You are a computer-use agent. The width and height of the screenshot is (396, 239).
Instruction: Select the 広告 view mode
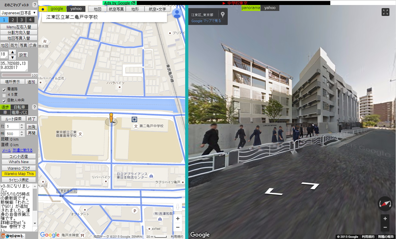tap(33, 45)
